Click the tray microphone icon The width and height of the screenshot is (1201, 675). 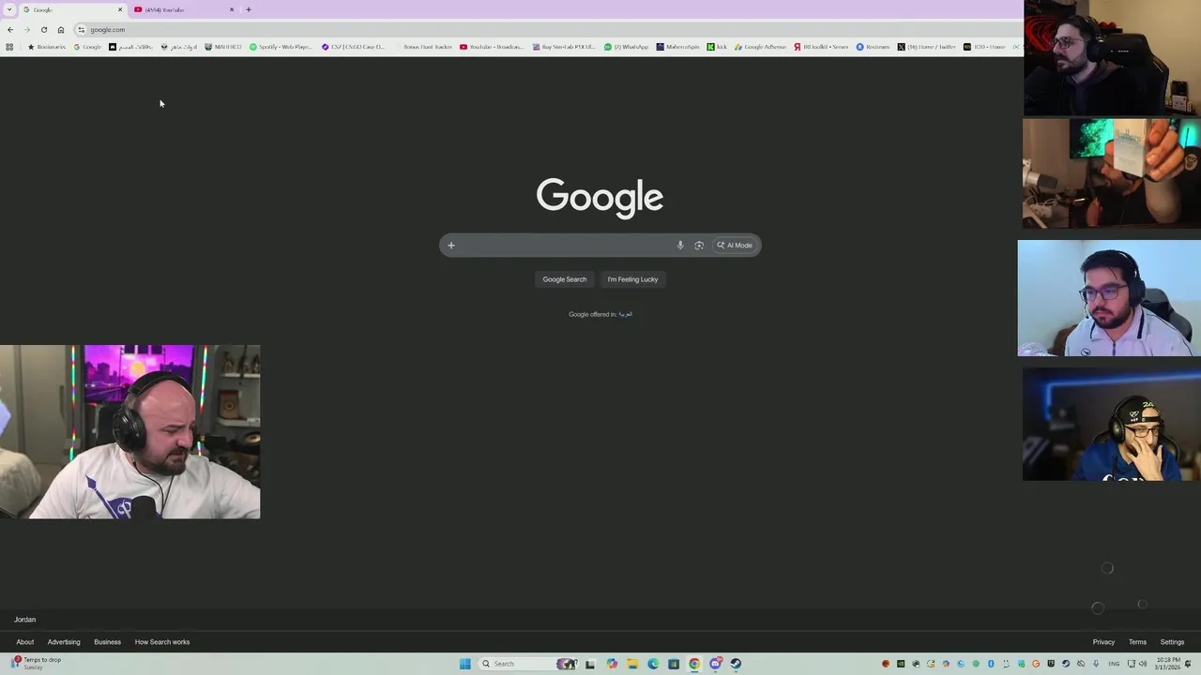1095,664
